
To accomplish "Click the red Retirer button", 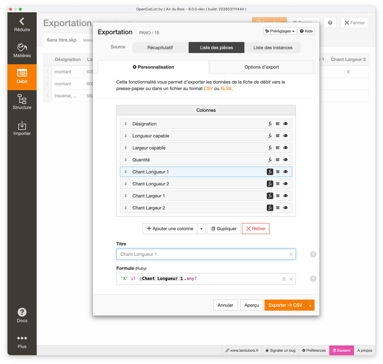I will click(x=255, y=229).
